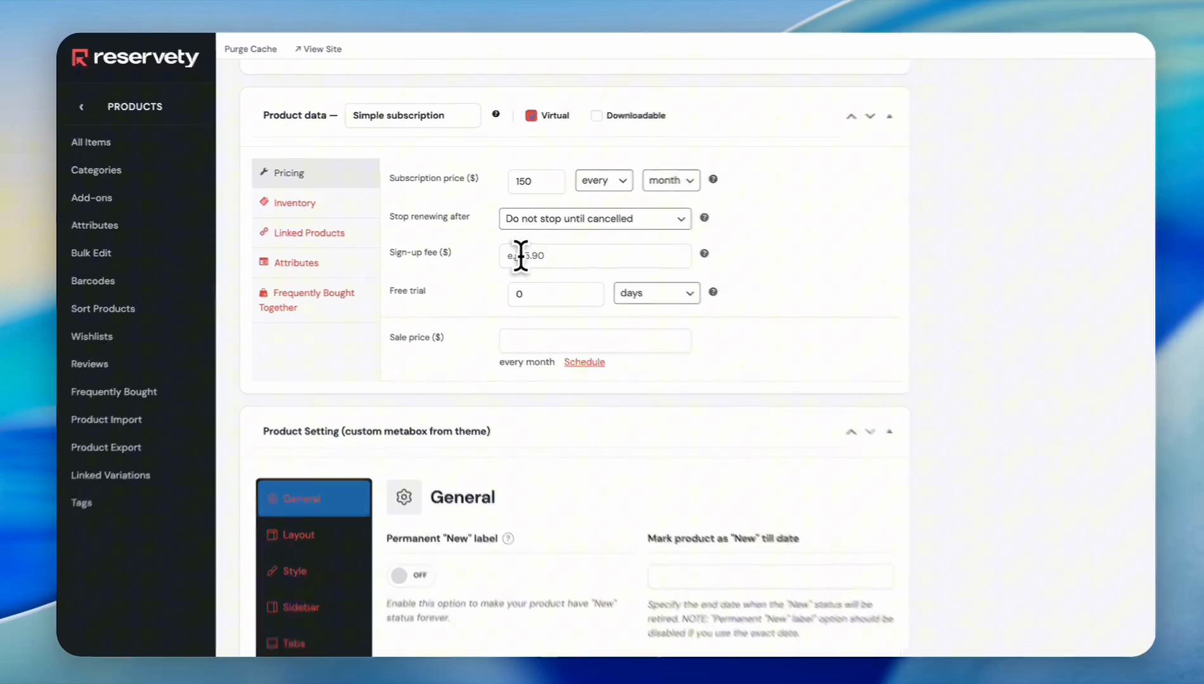Image resolution: width=1204 pixels, height=684 pixels.
Task: Click the Schedule sale link
Action: (584, 362)
